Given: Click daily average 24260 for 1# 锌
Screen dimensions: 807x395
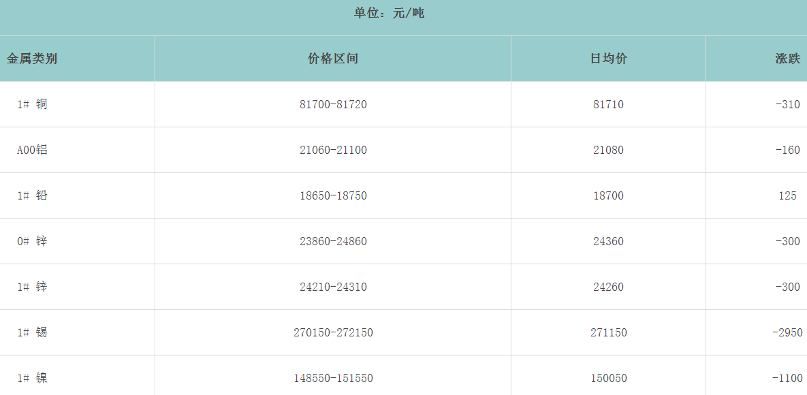Looking at the screenshot, I should 608,287.
